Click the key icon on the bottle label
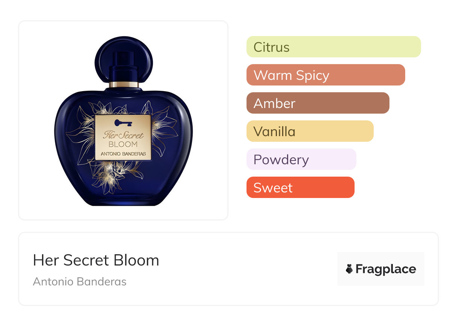Viewport: 457px width, 324px height. 123,123
